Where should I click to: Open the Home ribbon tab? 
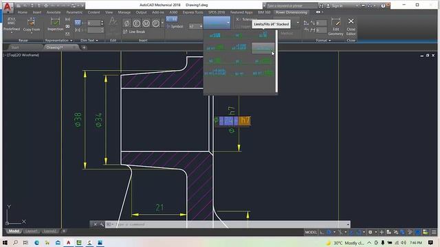tap(23, 12)
